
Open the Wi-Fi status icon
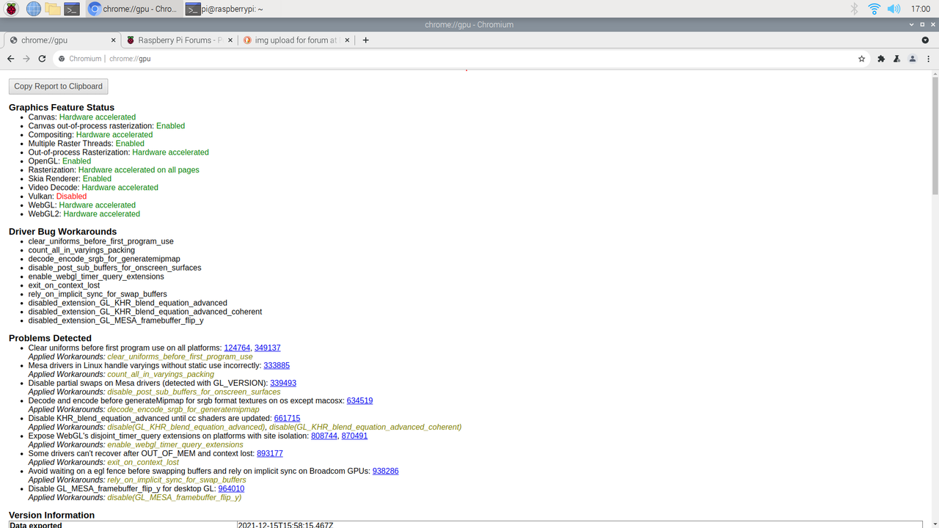pyautogui.click(x=874, y=9)
